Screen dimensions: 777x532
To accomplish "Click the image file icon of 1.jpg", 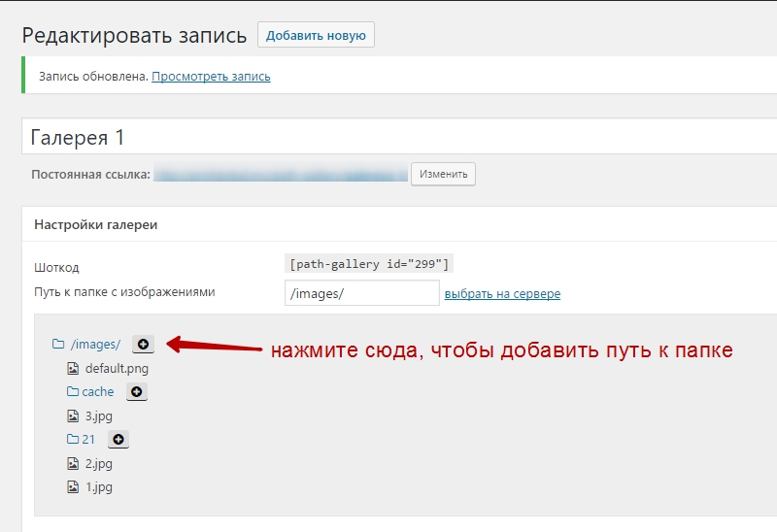I will (73, 487).
